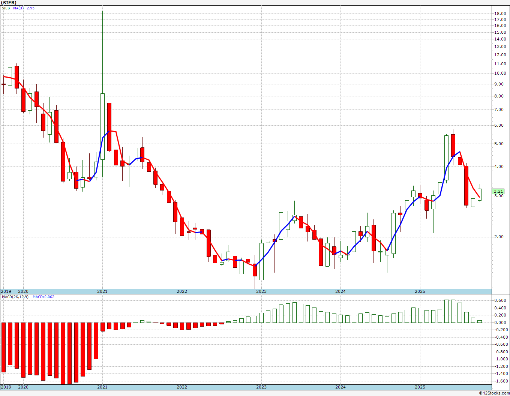Pick the 15.00 price axis label
The width and height of the screenshot is (510, 396).
500,32
